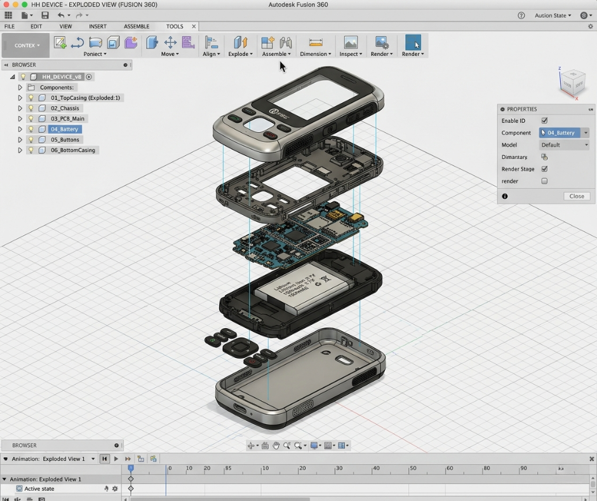
Task: Click the ViewCube in the corner
Action: pyautogui.click(x=572, y=83)
